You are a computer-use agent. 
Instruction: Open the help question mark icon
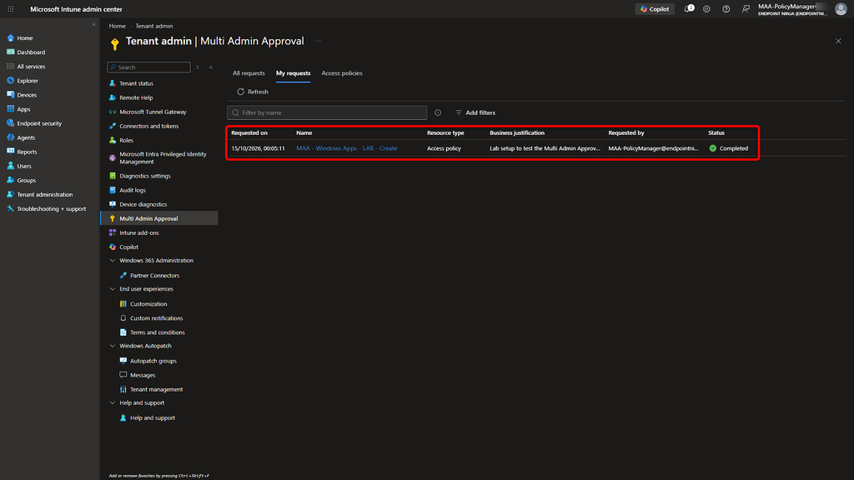pos(726,9)
